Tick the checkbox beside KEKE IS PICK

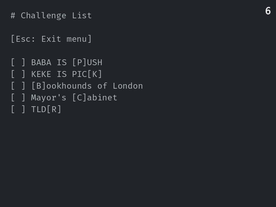(x=18, y=74)
